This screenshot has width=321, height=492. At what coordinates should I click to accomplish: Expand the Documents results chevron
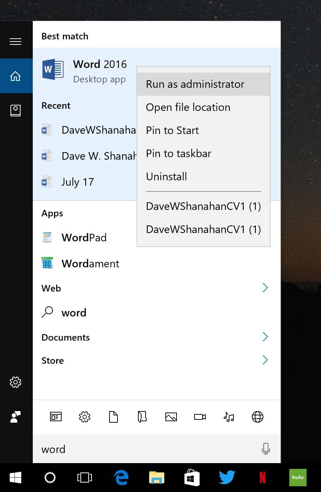pyautogui.click(x=265, y=337)
